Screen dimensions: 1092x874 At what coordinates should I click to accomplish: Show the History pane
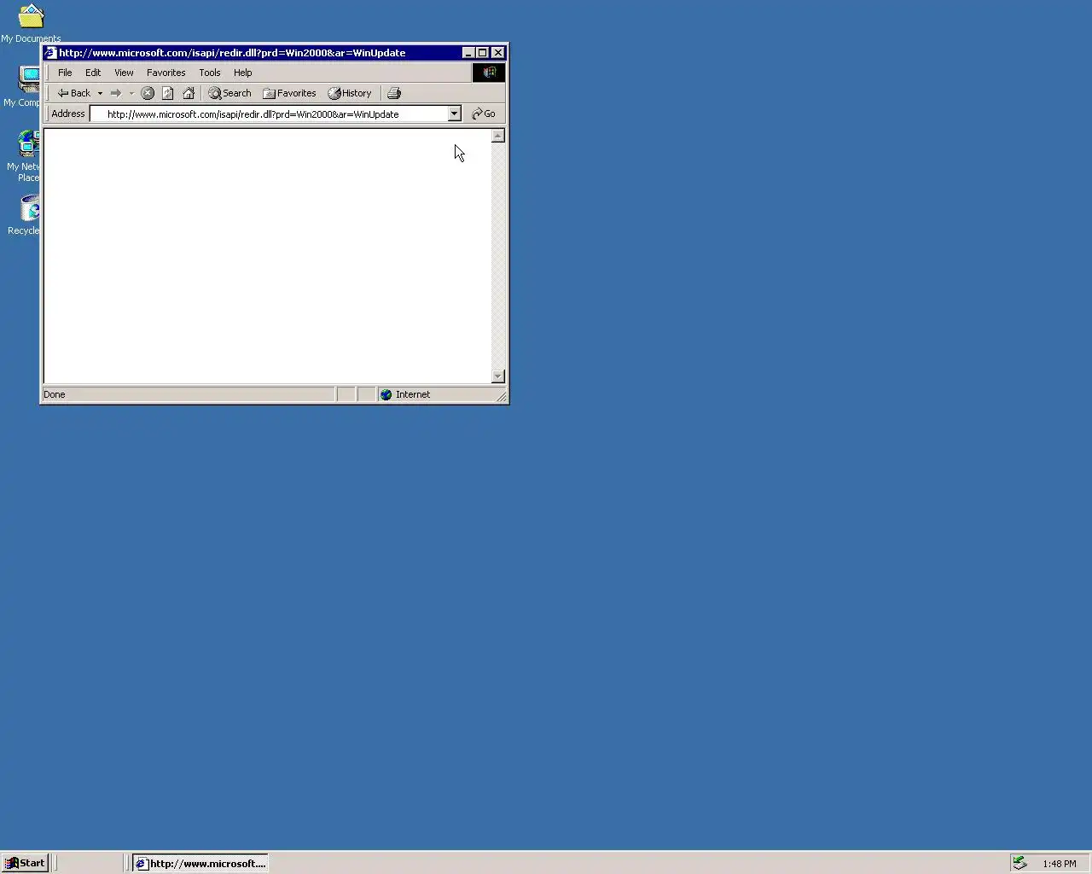(350, 93)
